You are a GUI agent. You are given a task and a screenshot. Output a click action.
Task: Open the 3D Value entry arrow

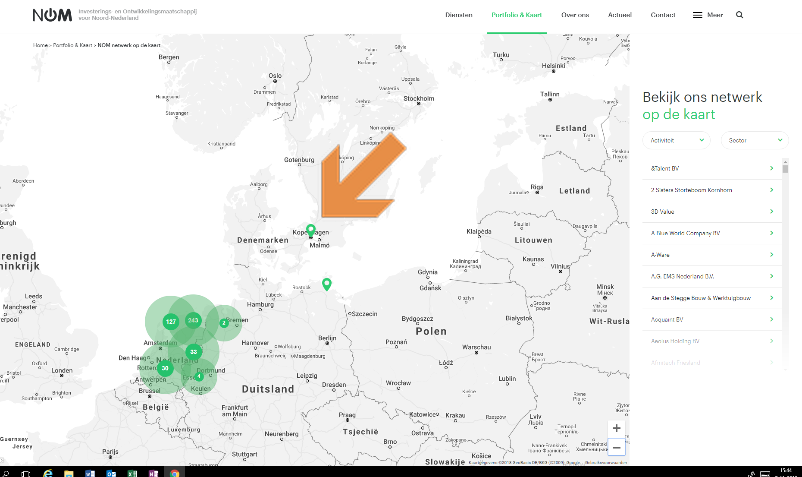tap(771, 212)
